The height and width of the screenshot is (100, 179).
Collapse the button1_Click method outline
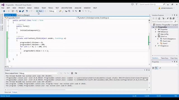click(8, 38)
